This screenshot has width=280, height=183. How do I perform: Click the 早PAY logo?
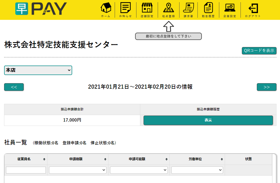tap(41, 9)
